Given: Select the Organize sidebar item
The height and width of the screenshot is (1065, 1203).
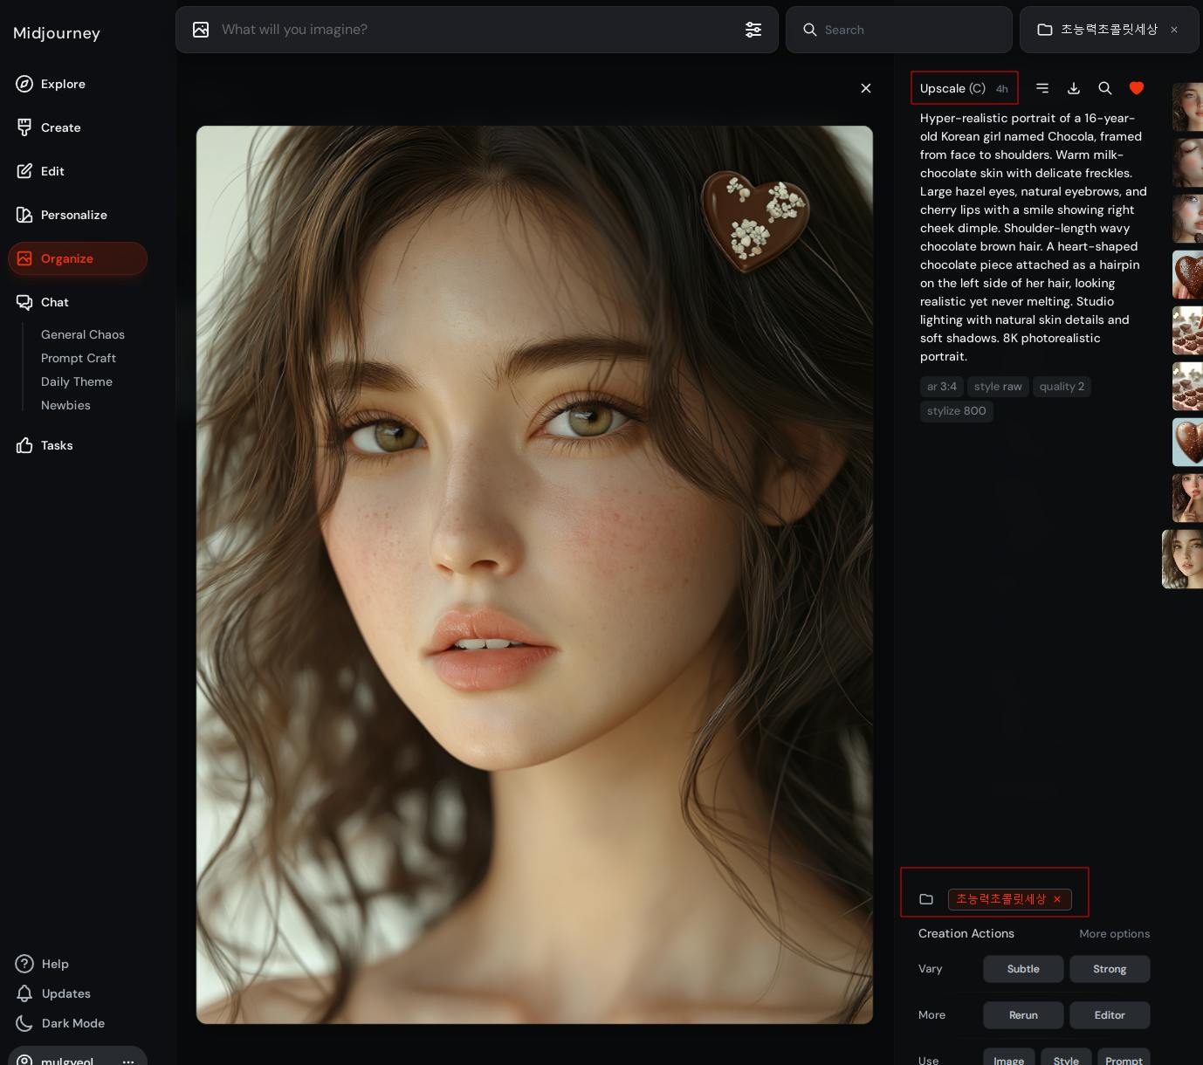Looking at the screenshot, I should (x=78, y=258).
